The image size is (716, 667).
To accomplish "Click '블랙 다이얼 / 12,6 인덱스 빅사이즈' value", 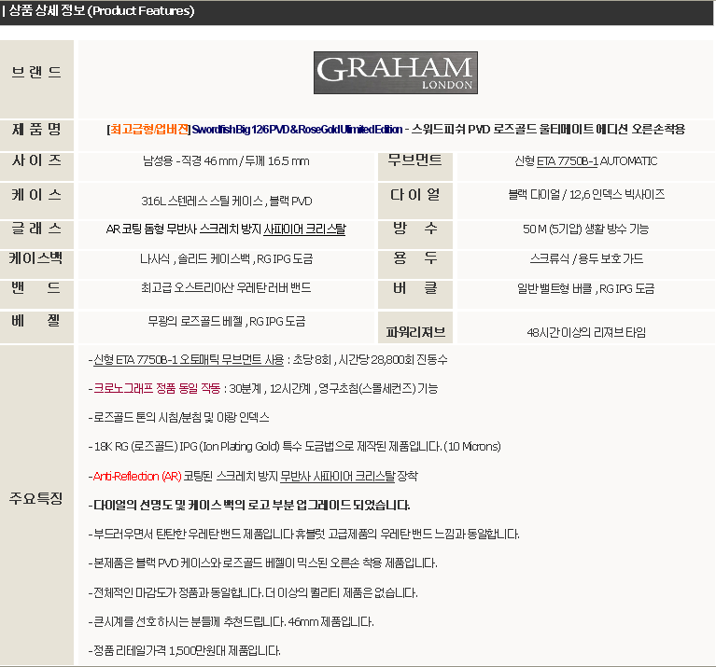I will pos(586,195).
